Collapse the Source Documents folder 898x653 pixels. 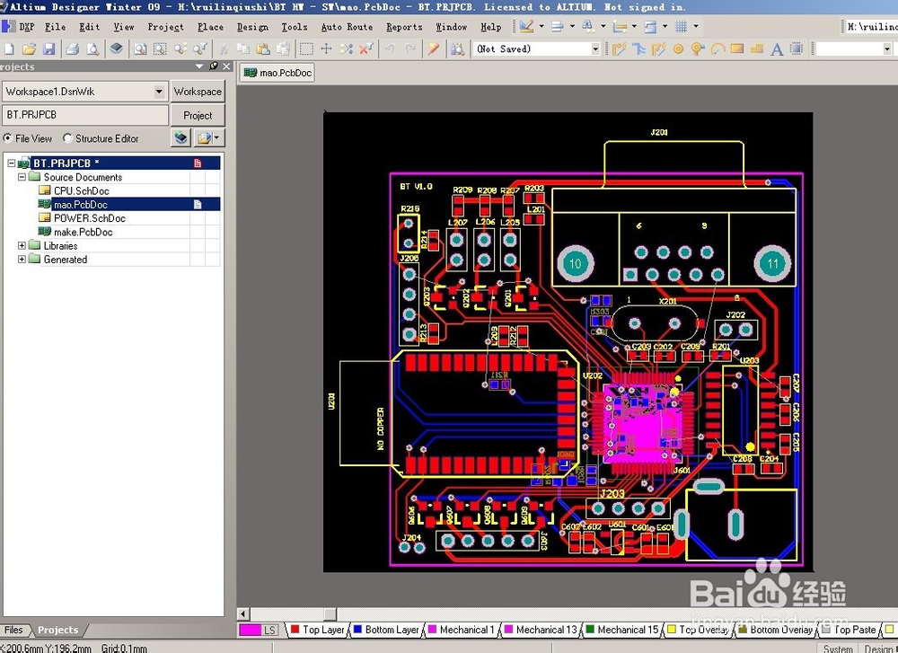(x=22, y=177)
